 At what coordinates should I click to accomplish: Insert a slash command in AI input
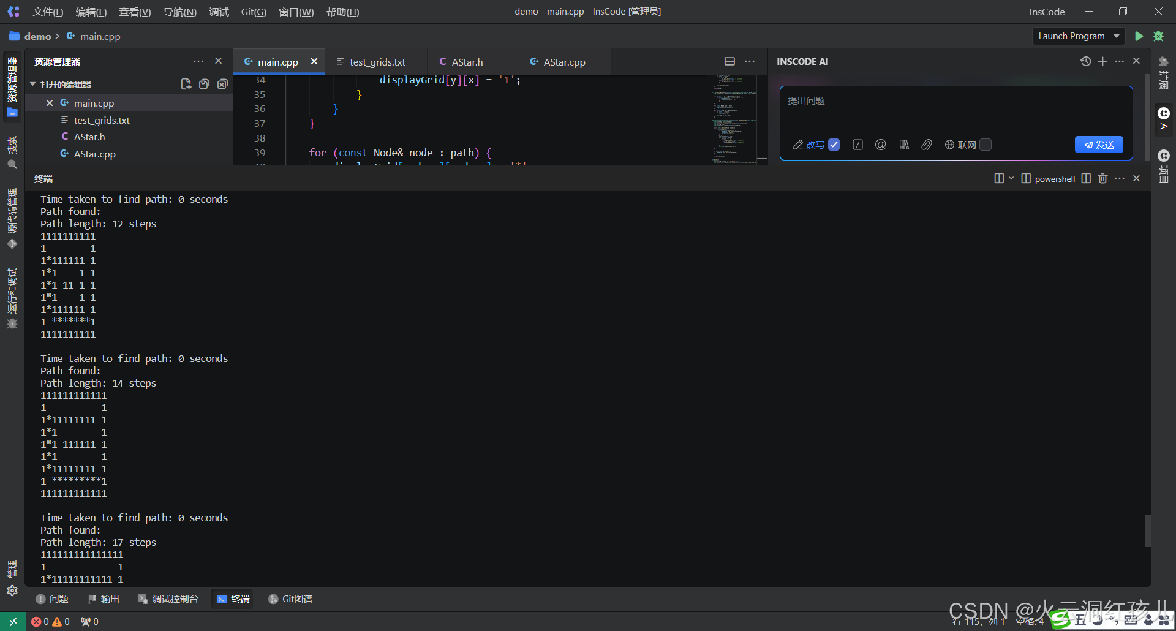click(x=858, y=145)
